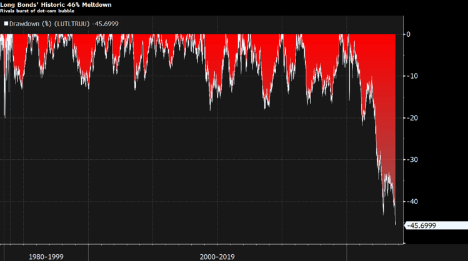The image size is (468, 261).
Task: Click the legend label 'Drawdown (%) (LUTLTRUU)'
Action: click(x=49, y=24)
